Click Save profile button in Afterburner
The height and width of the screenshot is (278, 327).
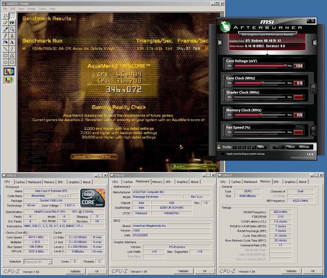pyautogui.click(x=261, y=147)
